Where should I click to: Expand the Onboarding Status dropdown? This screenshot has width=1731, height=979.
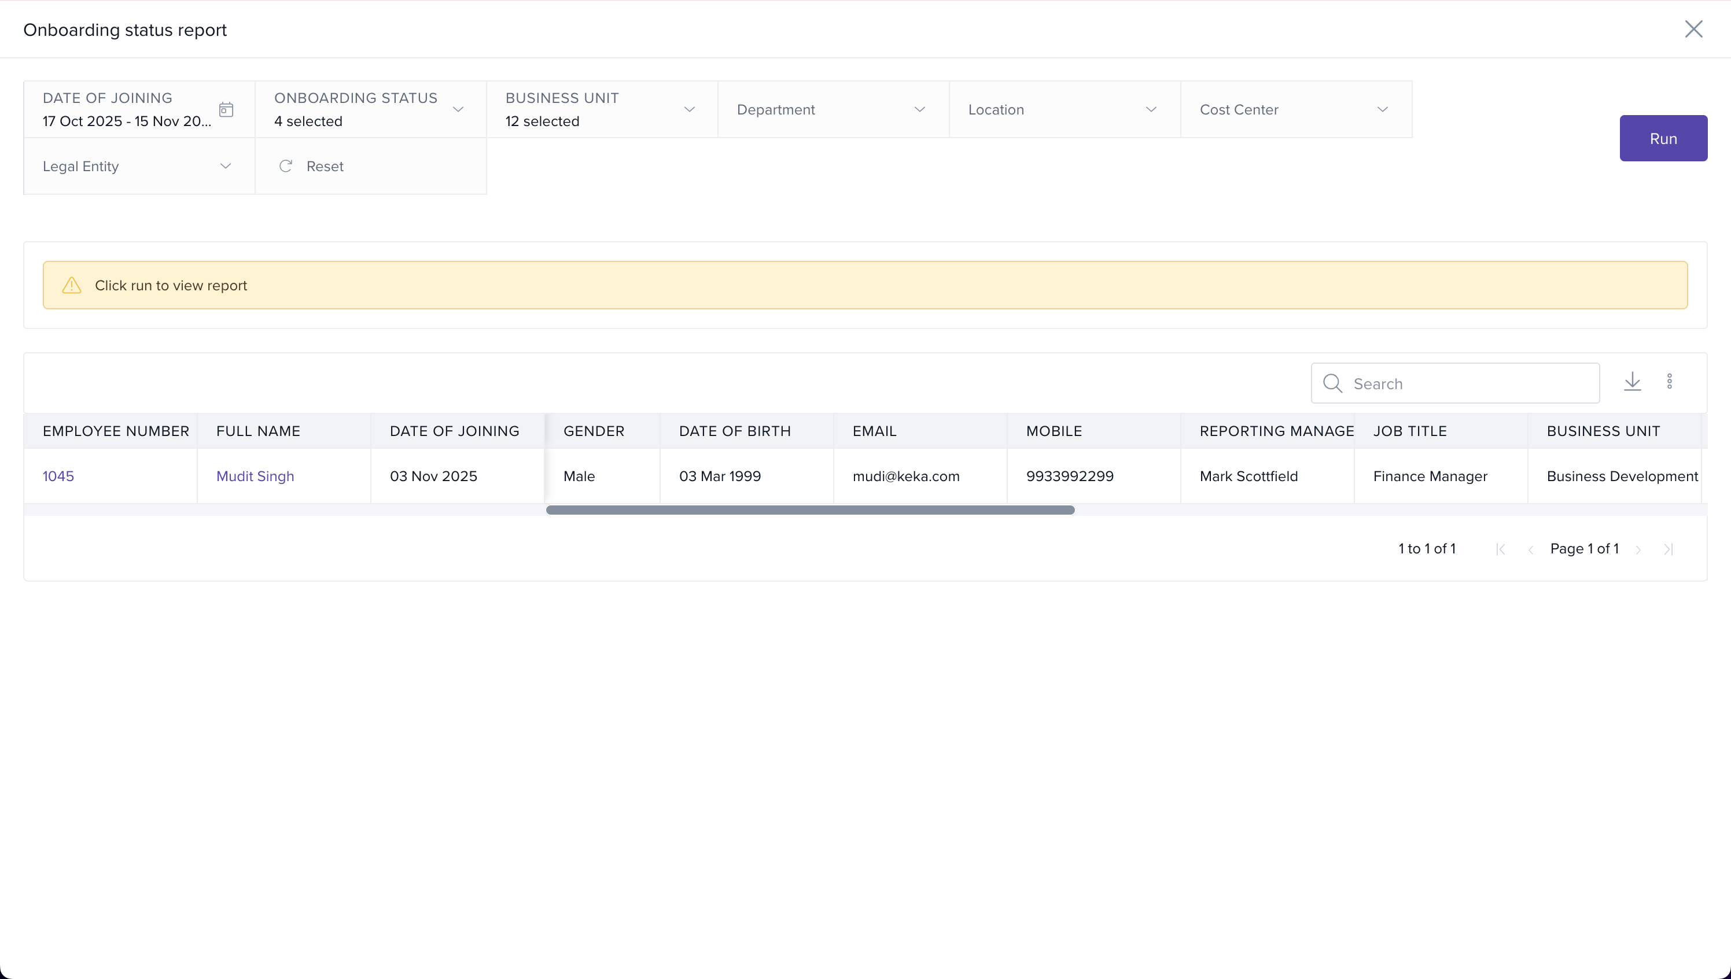point(458,110)
